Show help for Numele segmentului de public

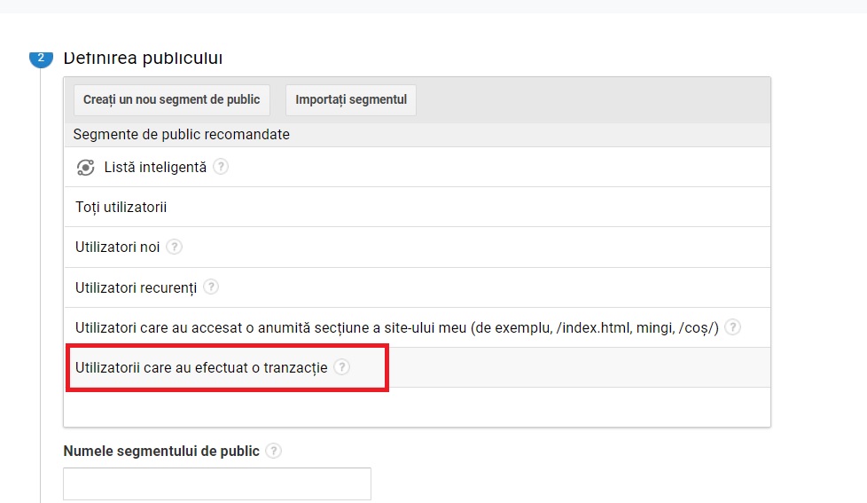coord(273,451)
